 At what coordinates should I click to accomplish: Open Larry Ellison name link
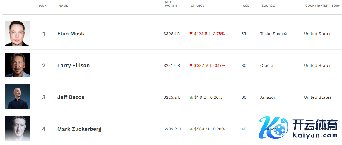(x=73, y=65)
